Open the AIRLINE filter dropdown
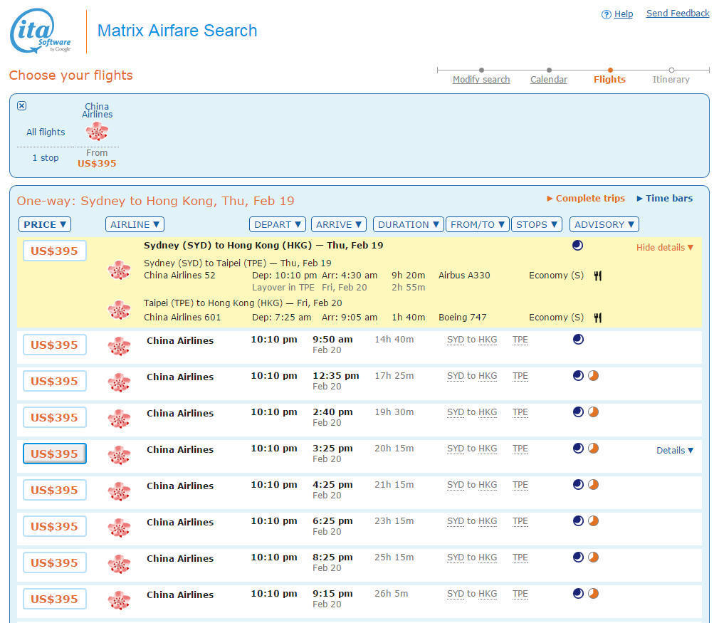The image size is (719, 623). [135, 224]
